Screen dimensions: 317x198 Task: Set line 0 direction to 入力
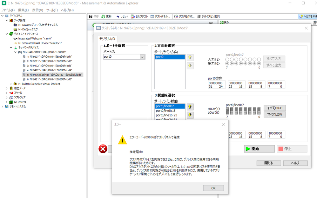point(259,60)
